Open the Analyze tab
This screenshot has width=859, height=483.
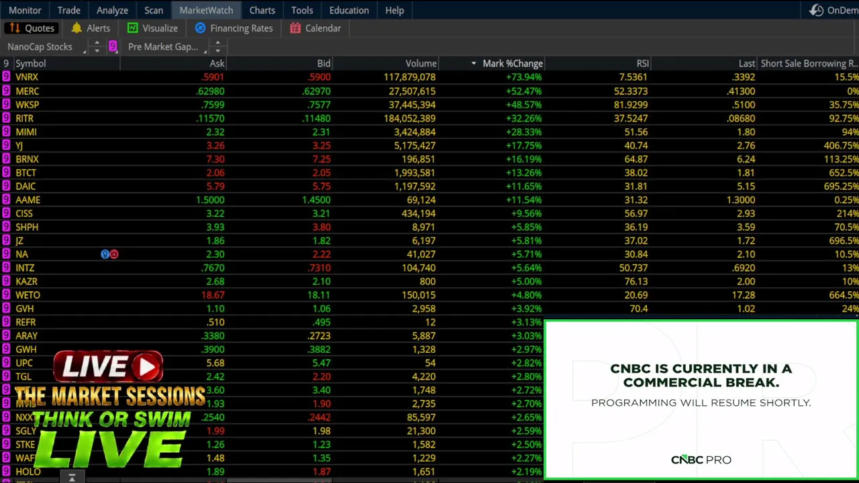point(112,10)
